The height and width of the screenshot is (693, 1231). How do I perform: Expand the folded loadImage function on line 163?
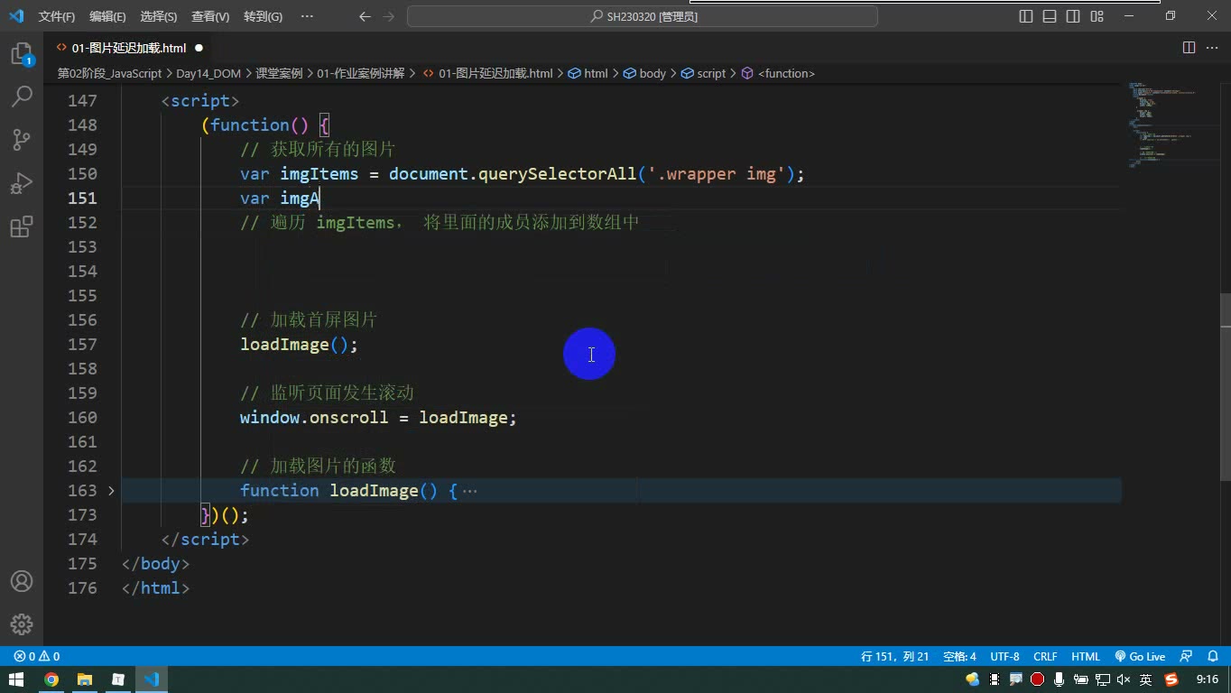click(111, 490)
